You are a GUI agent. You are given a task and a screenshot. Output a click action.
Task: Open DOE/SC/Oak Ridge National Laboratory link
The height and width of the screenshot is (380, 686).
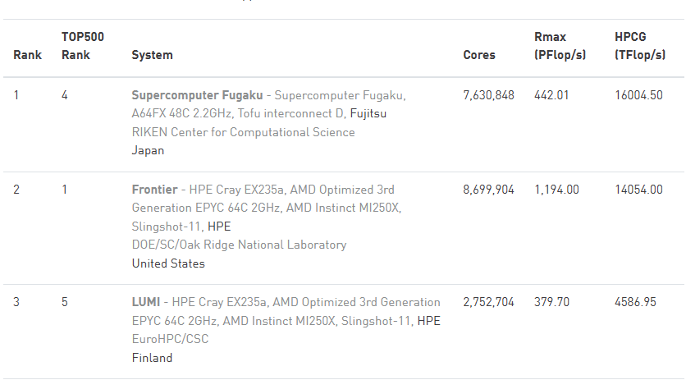pos(239,245)
